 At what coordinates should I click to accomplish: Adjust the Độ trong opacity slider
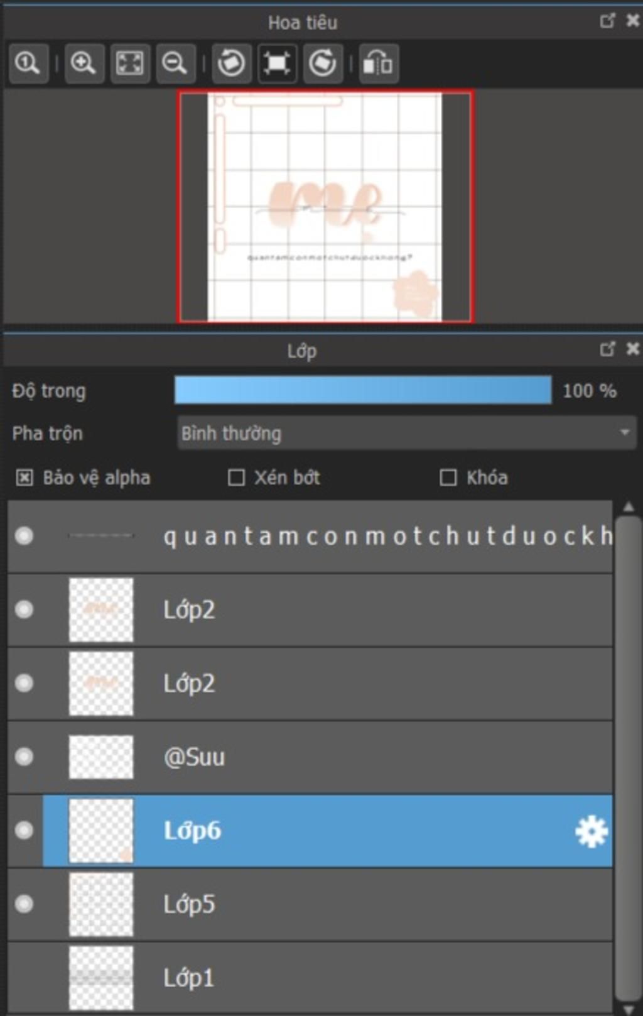pos(363,390)
